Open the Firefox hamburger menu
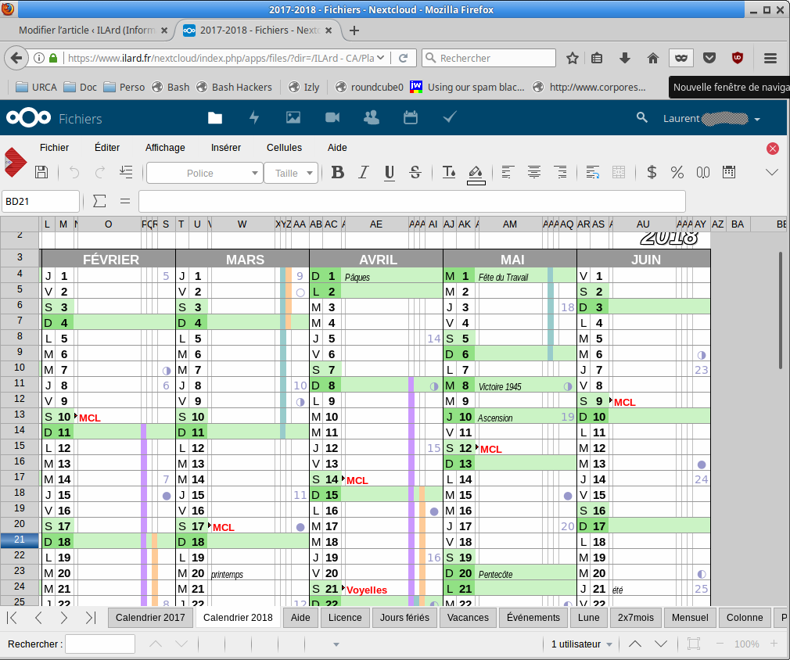The width and height of the screenshot is (790, 660). (770, 58)
